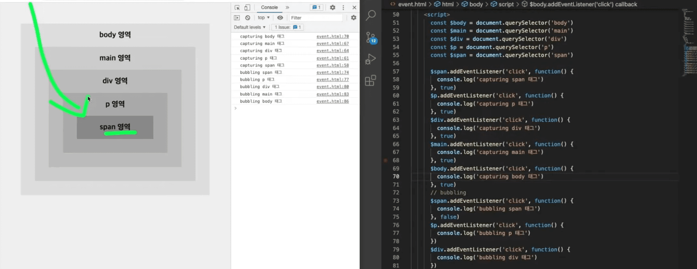Image resolution: width=697 pixels, height=269 pixels.
Task: Expand the Default levels dropdown
Action: pyautogui.click(x=250, y=27)
